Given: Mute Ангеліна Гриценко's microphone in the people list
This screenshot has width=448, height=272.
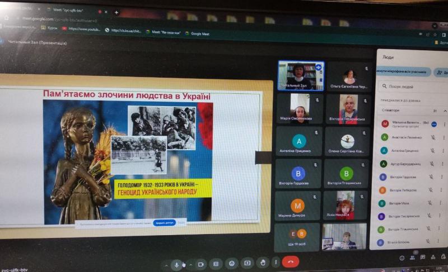Looking at the screenshot, I should [x=432, y=151].
